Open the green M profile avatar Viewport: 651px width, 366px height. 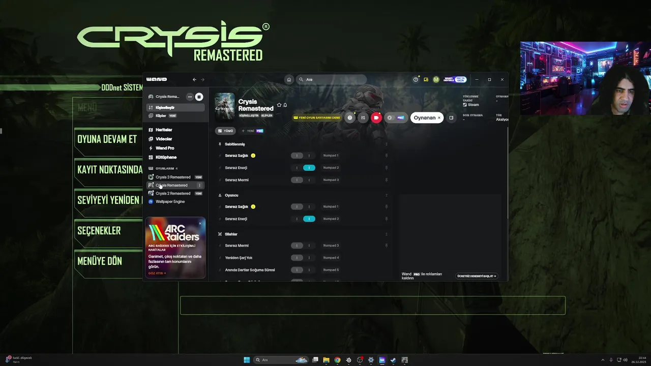click(x=436, y=79)
